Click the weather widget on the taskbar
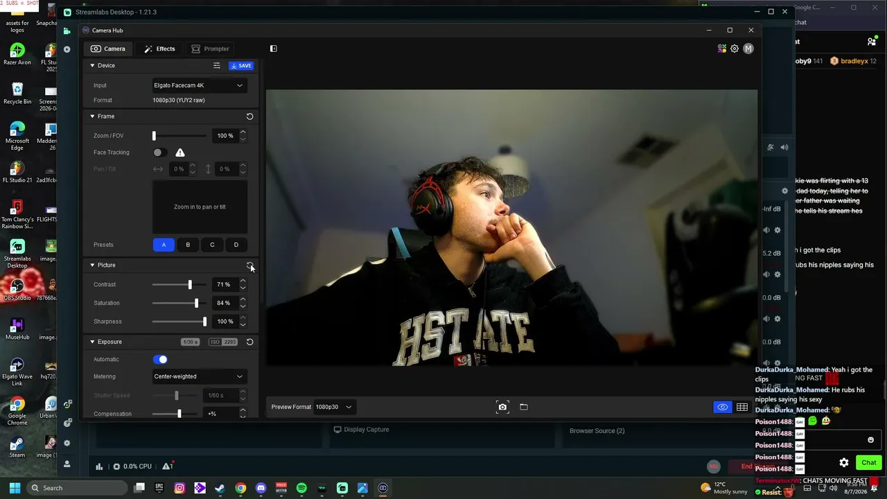The image size is (887, 499). pos(723,488)
